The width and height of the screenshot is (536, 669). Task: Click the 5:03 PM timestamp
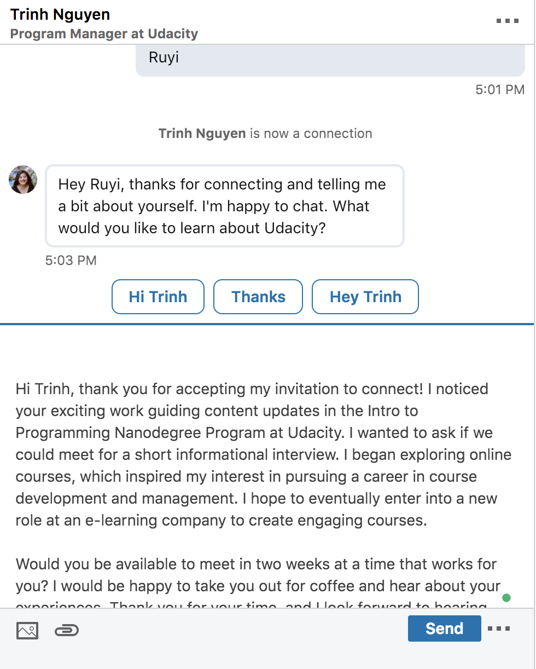(71, 260)
